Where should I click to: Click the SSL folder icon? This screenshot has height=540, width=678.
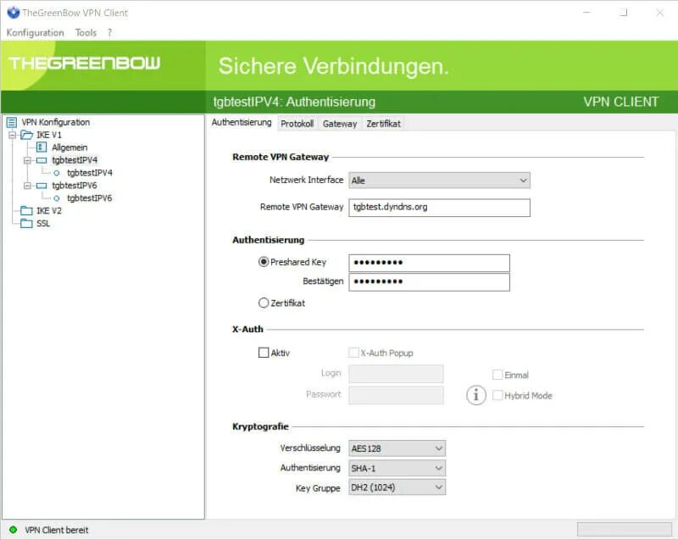click(27, 223)
